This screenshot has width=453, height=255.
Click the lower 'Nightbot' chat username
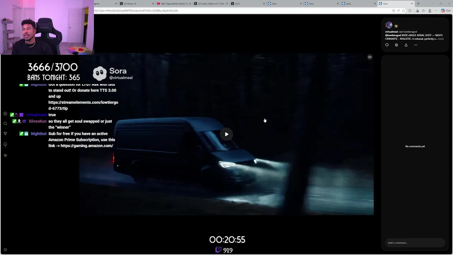(x=39, y=134)
